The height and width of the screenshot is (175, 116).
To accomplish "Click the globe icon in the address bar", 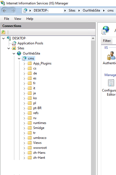I will pos(25,10).
